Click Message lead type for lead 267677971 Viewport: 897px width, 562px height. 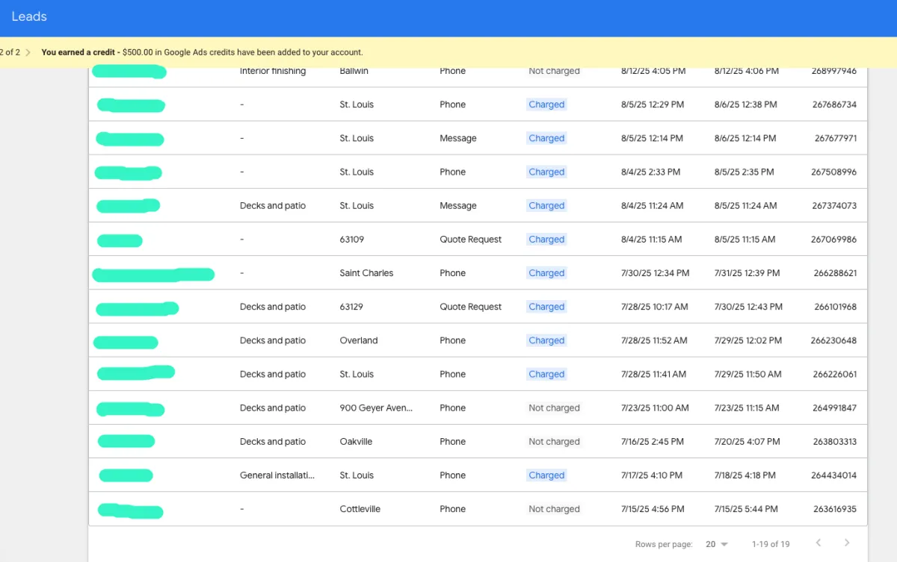[x=457, y=138]
